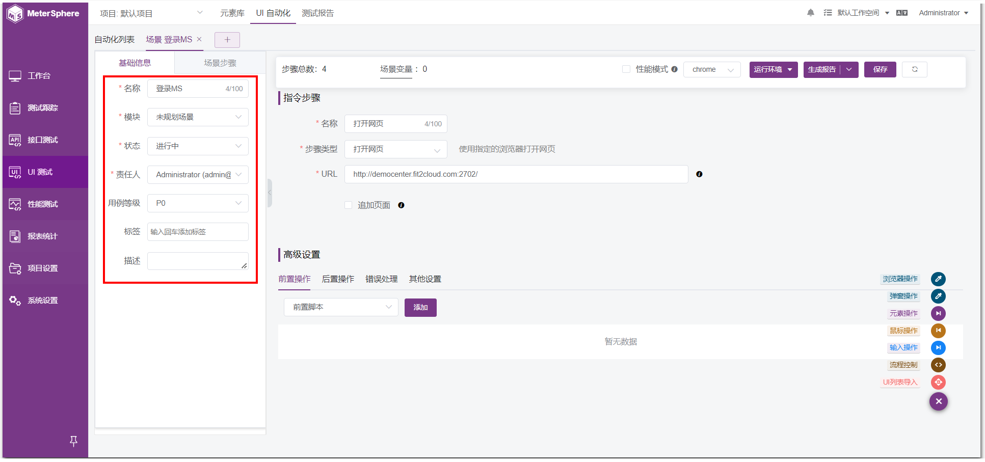Click the 元素操作 element operation icon
The width and height of the screenshot is (985, 462).
click(938, 313)
